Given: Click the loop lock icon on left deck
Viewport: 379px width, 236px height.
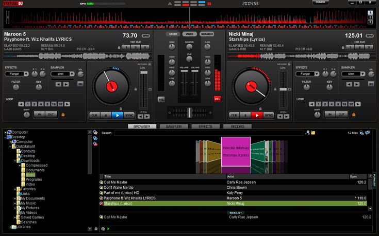Looking at the screenshot, I should pos(63,115).
